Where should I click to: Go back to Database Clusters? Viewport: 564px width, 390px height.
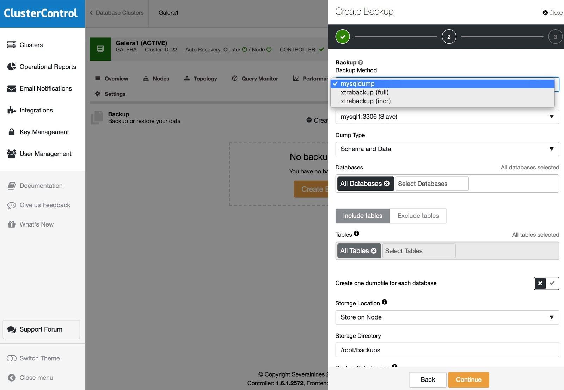coord(117,13)
